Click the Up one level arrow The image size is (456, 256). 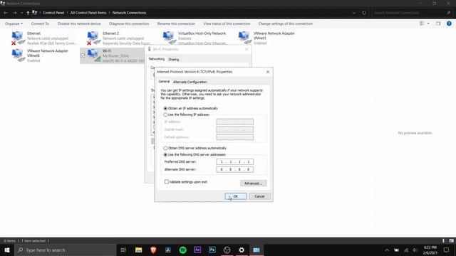coord(28,13)
